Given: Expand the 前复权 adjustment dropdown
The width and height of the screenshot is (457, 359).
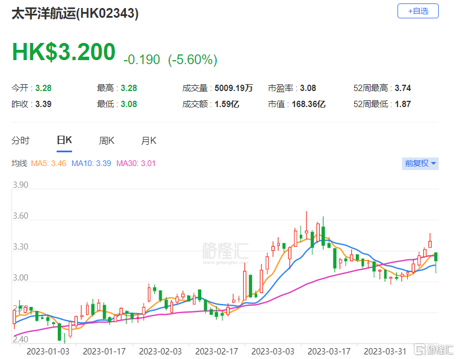Looking at the screenshot, I should click(420, 163).
